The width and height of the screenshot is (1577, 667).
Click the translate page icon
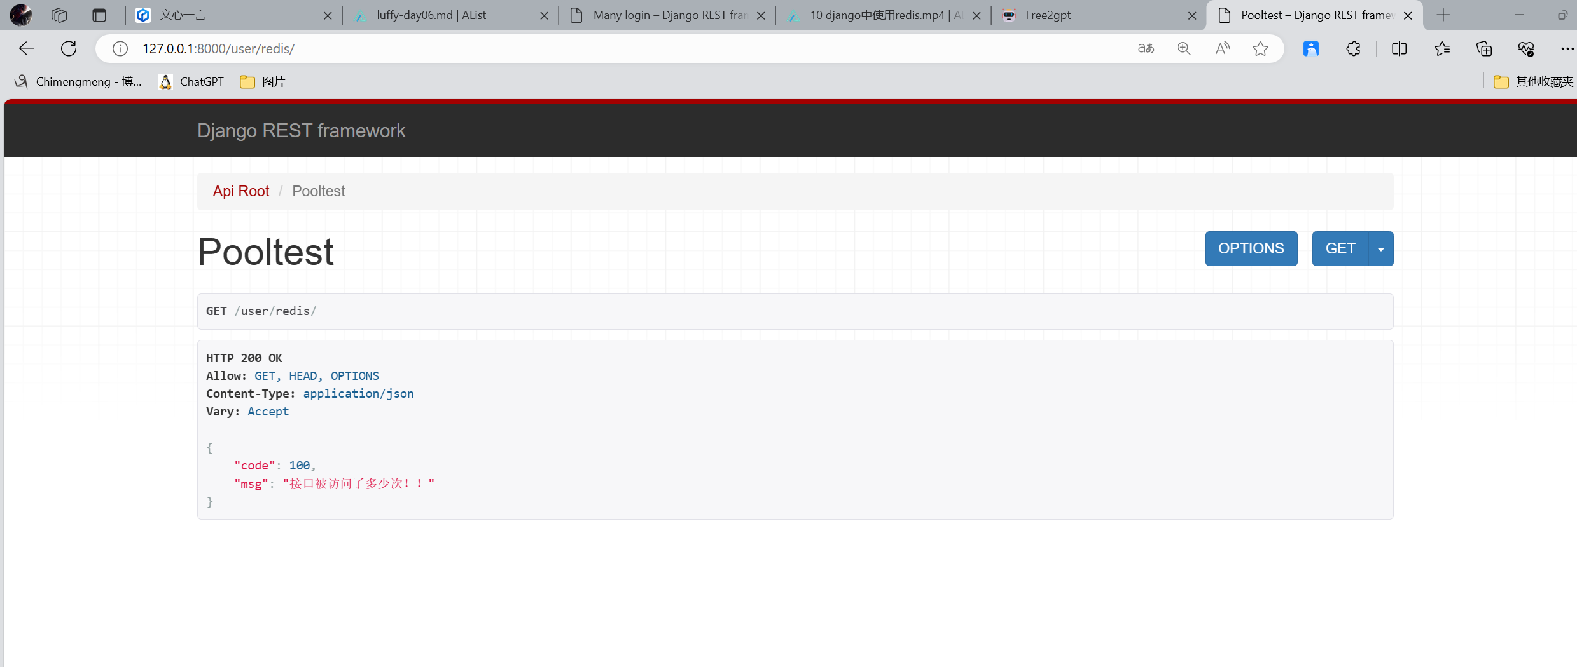(1146, 48)
